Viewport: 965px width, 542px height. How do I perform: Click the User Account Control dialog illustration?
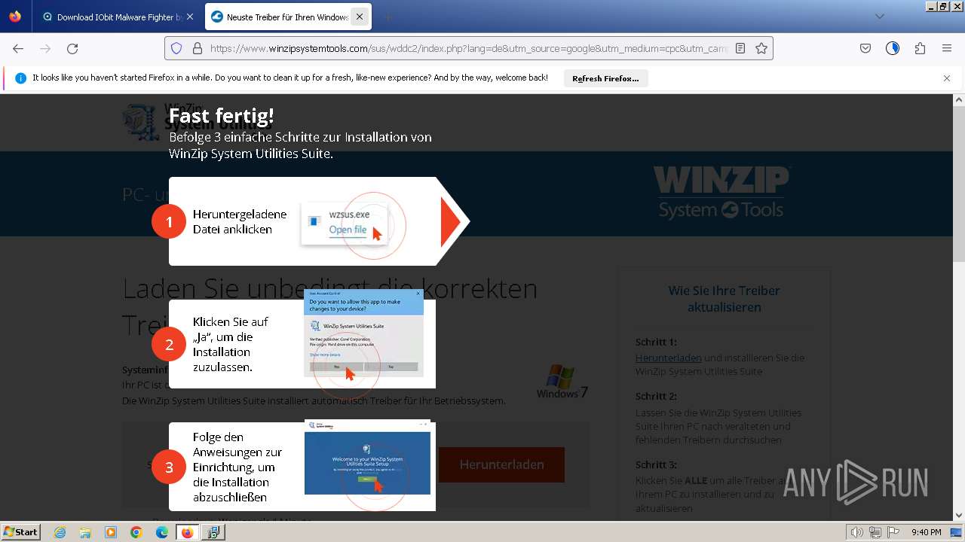coord(363,333)
